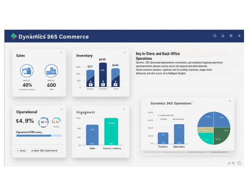
Task: Click the dark green pie slice
Action: (x=221, y=135)
